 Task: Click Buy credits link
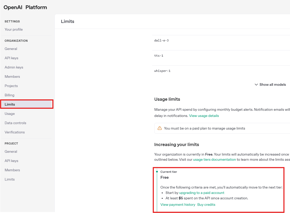206,205
